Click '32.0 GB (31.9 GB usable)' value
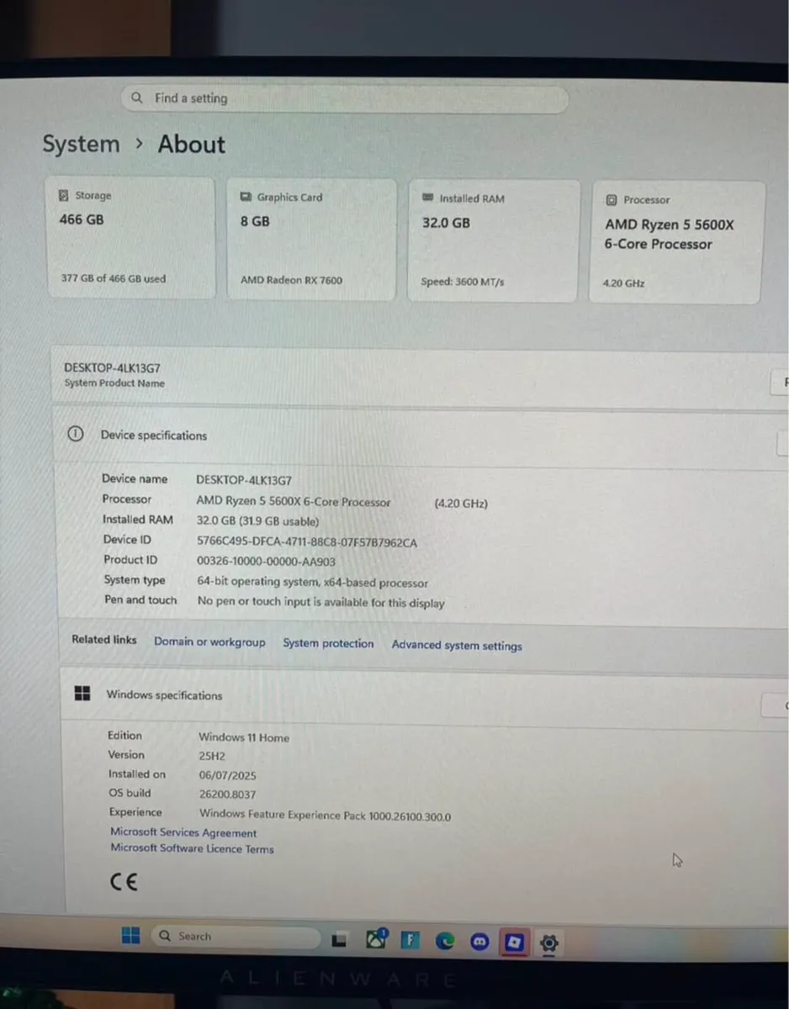 click(257, 521)
